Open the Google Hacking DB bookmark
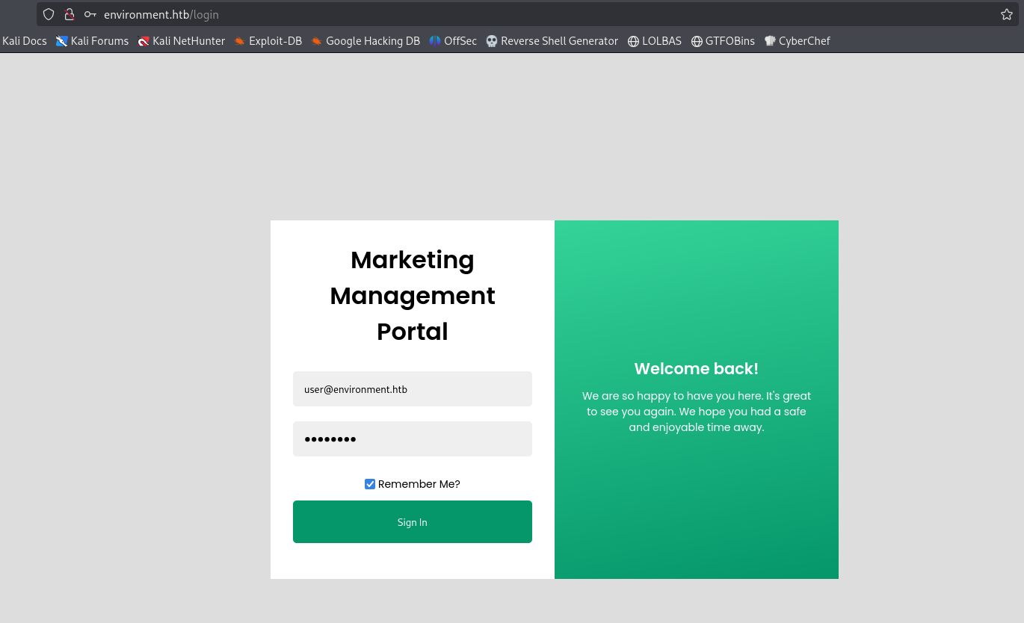 point(366,41)
